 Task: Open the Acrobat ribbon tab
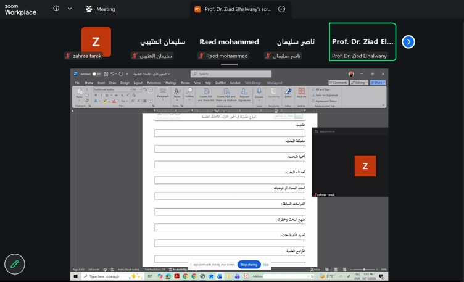235,83
